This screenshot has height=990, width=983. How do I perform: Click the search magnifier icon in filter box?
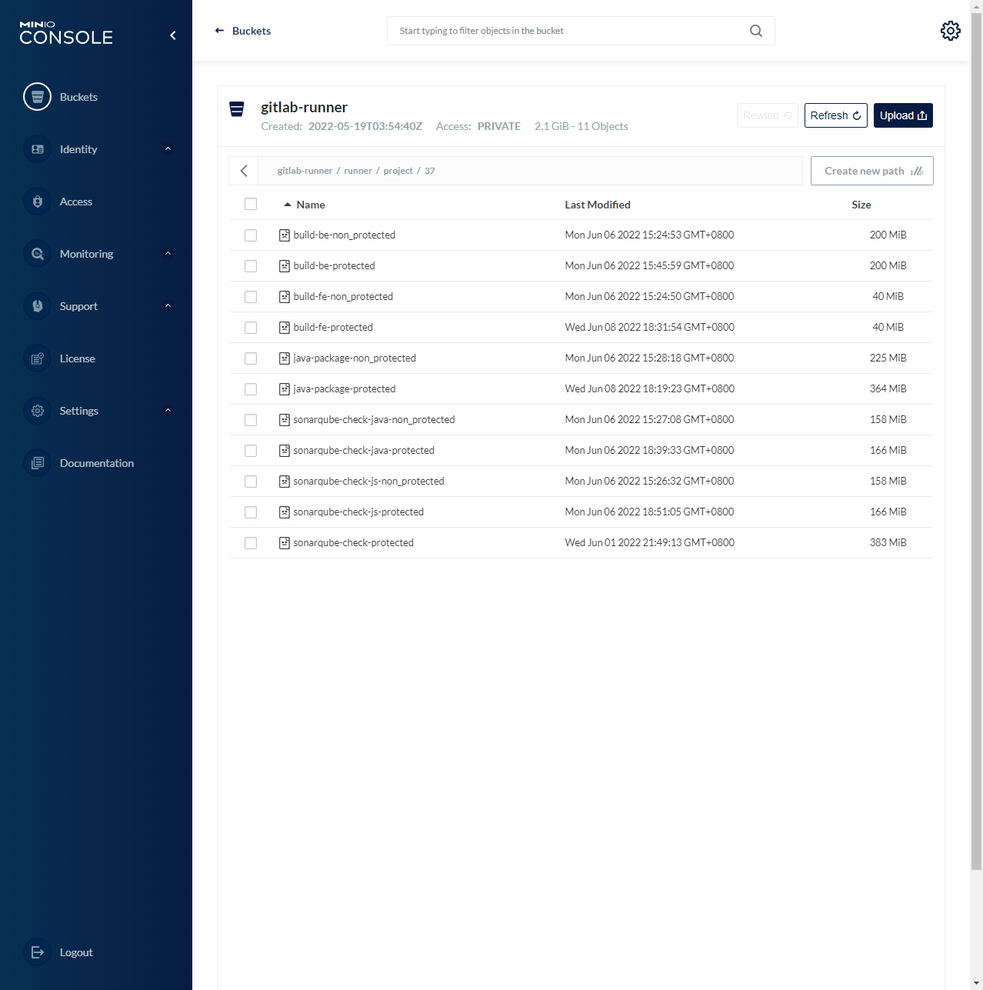[x=756, y=31]
